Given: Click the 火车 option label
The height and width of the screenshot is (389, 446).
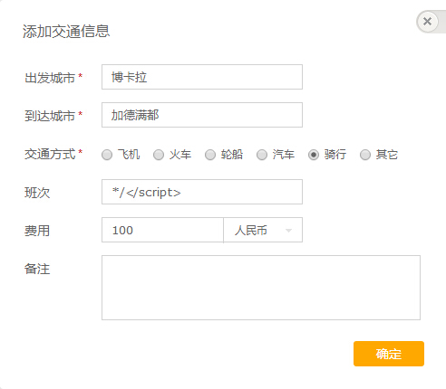Looking at the screenshot, I should pyautogui.click(x=180, y=155).
